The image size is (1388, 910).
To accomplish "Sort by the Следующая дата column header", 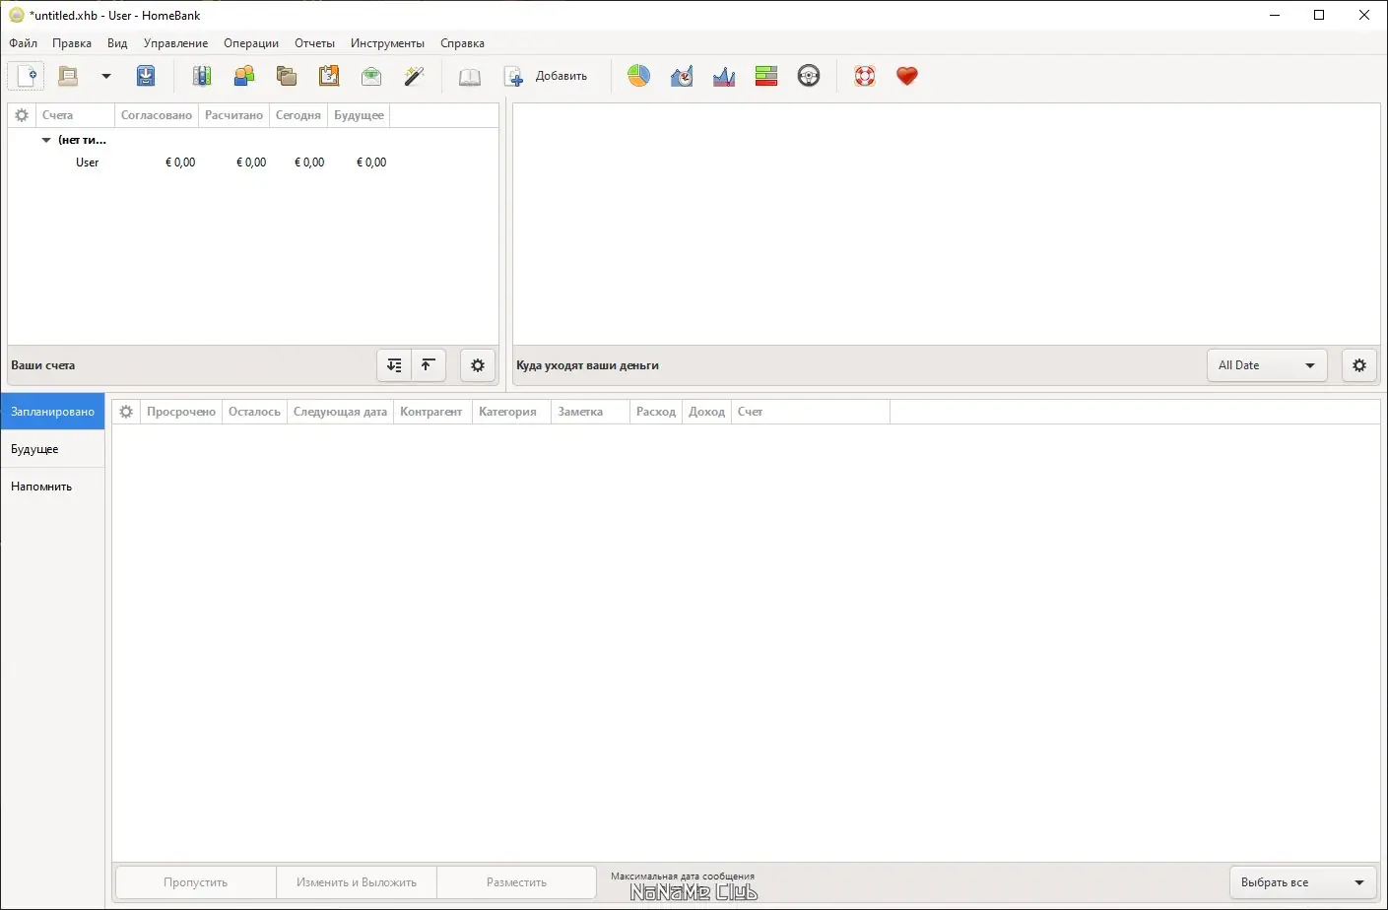I will coord(340,412).
